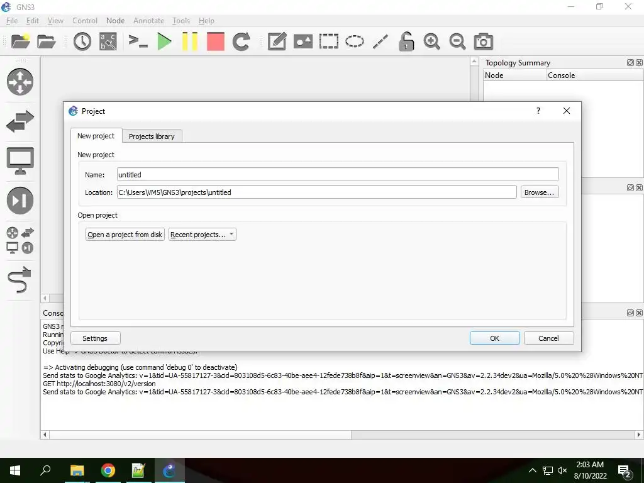644x483 pixels.
Task: Switch to the Projects library tab
Action: point(152,136)
